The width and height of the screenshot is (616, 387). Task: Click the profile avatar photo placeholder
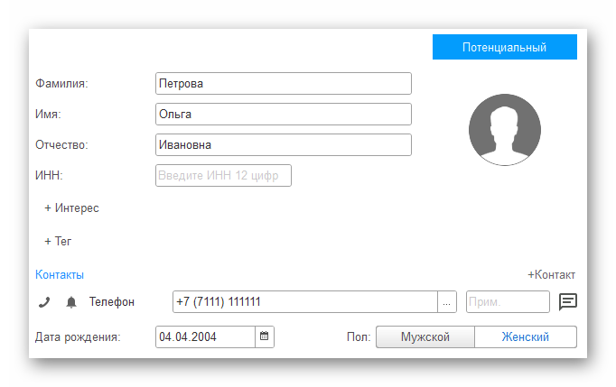click(x=504, y=130)
